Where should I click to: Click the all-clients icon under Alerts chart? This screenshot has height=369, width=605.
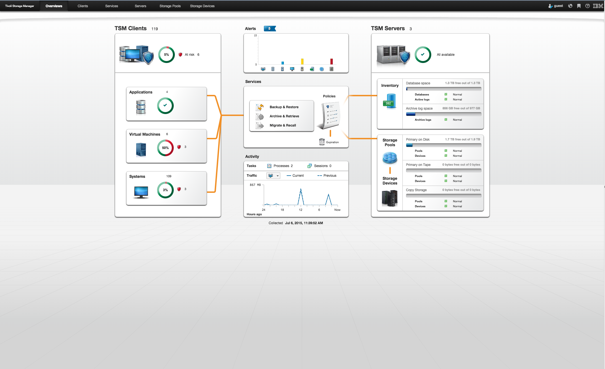coord(263,69)
